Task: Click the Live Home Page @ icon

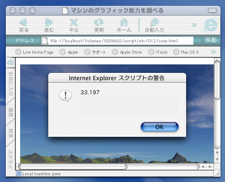Action: [x=18, y=52]
